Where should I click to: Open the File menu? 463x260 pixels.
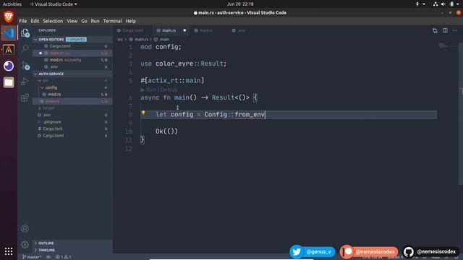(22, 21)
